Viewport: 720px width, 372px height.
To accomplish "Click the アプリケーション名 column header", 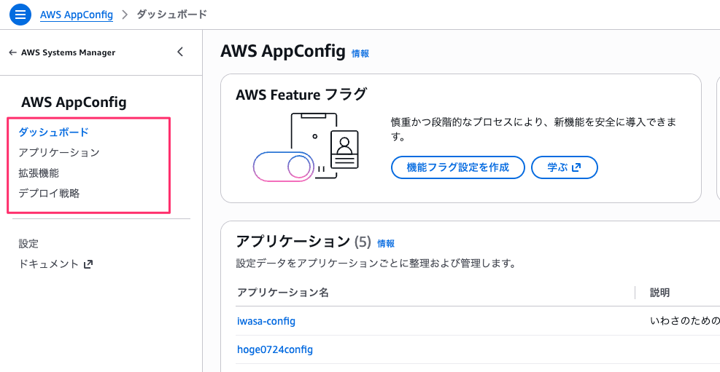I will pyautogui.click(x=283, y=293).
